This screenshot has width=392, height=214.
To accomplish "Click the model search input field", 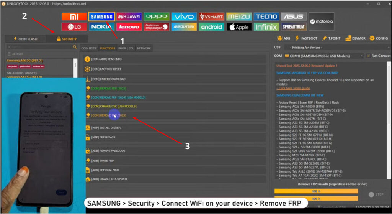I will point(40,47).
